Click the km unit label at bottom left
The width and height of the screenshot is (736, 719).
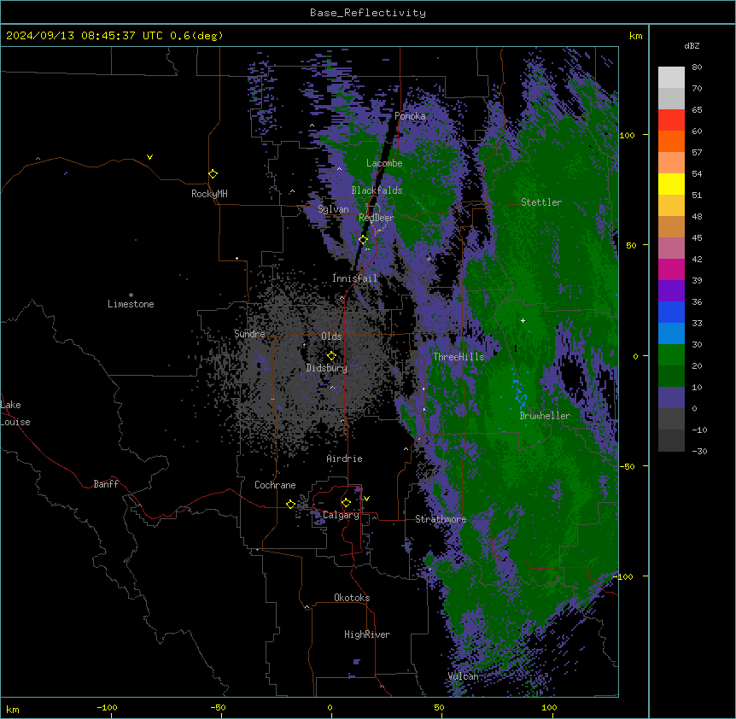(13, 709)
